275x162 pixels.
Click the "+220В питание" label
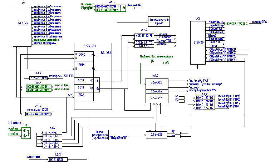33,157
